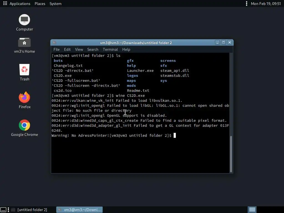The height and width of the screenshot is (213, 284).
Task: Open the terminal Search menu
Action: pyautogui.click(x=93, y=49)
